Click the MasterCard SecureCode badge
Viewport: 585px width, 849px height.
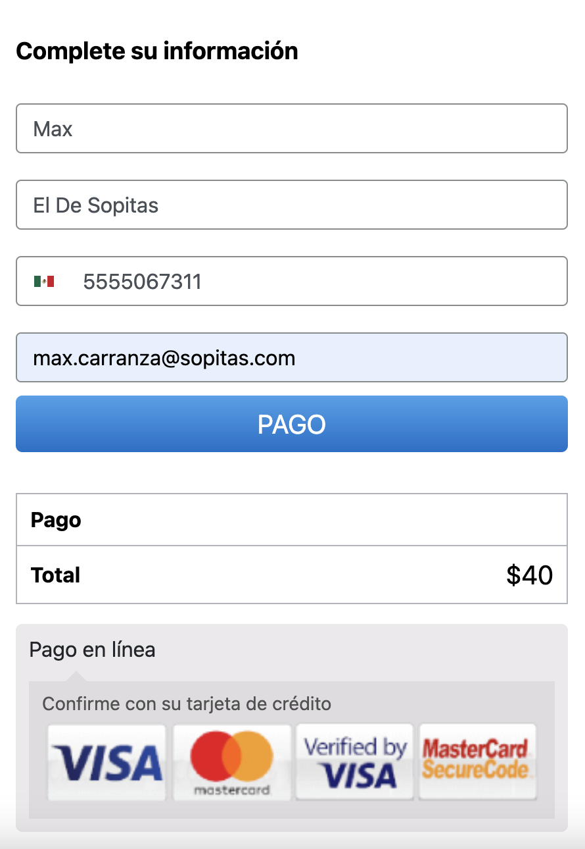point(478,762)
